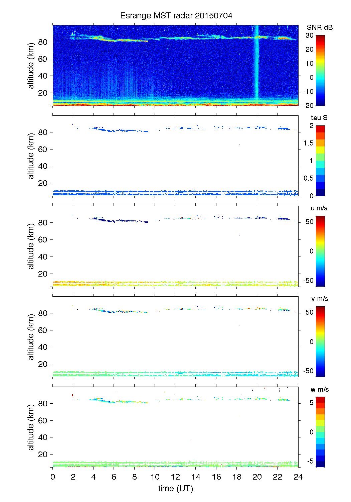This screenshot has width=351, height=502.
Task: Click the 'tau S' colorbar label
Action: (x=319, y=118)
